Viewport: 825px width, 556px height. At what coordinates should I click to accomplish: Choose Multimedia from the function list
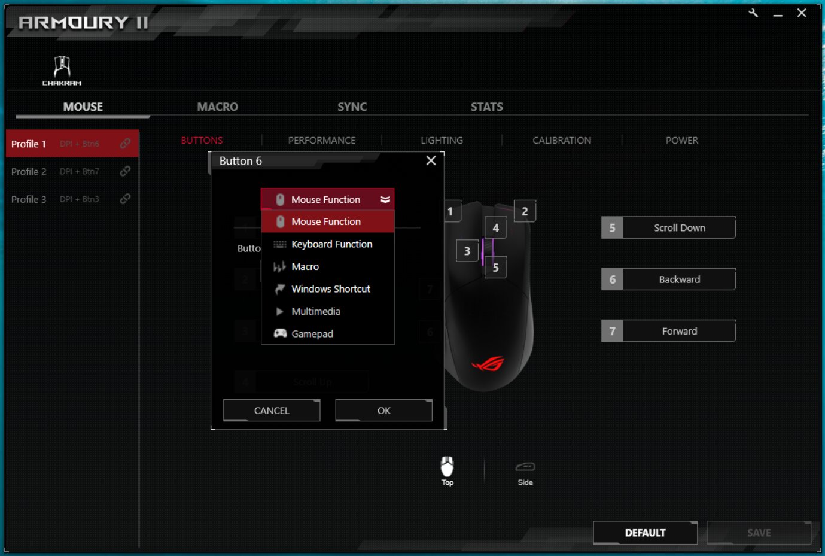pos(327,311)
